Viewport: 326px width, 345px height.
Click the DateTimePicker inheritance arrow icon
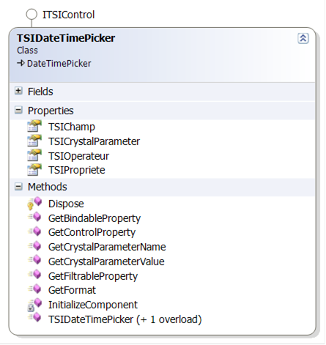[21, 63]
